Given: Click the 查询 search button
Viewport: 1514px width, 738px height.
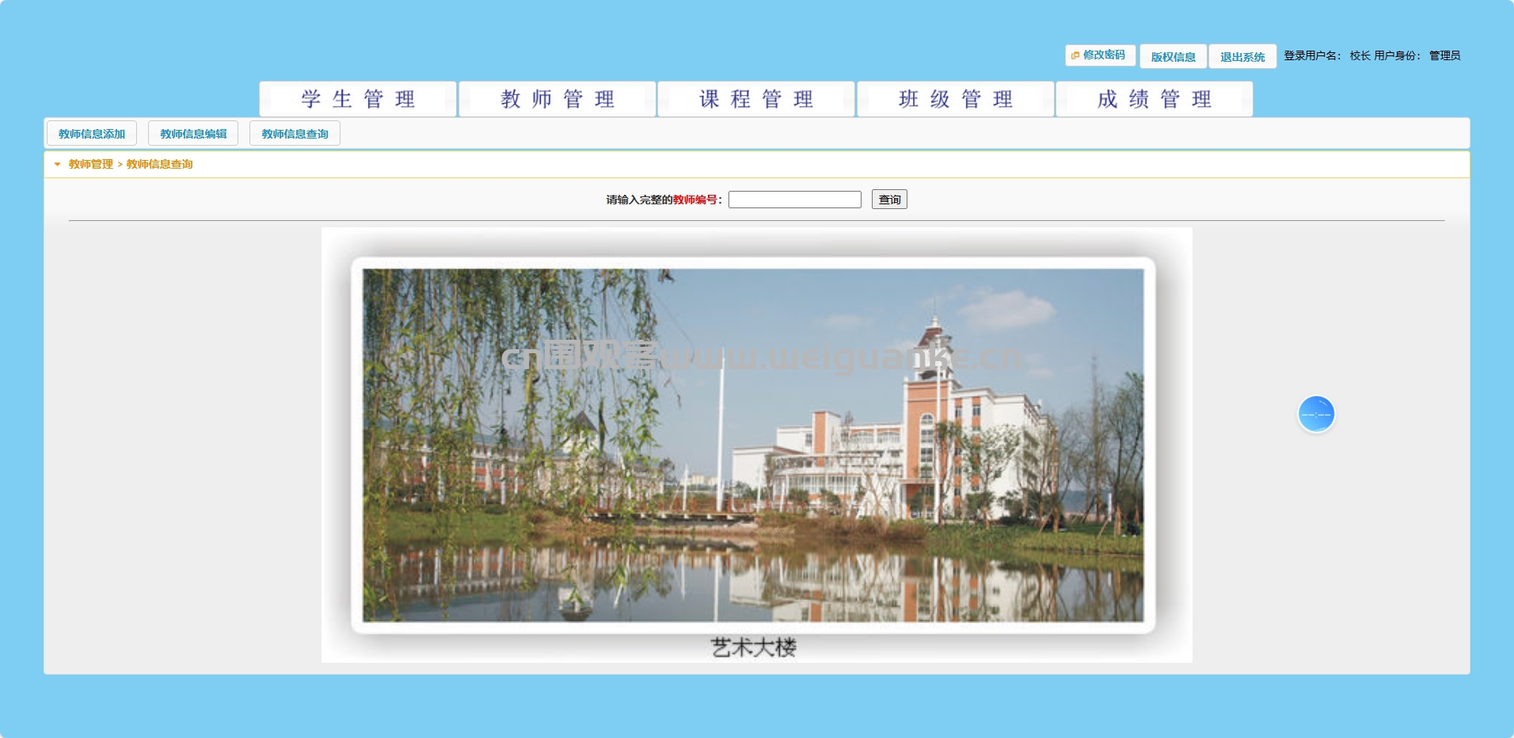Looking at the screenshot, I should point(889,200).
